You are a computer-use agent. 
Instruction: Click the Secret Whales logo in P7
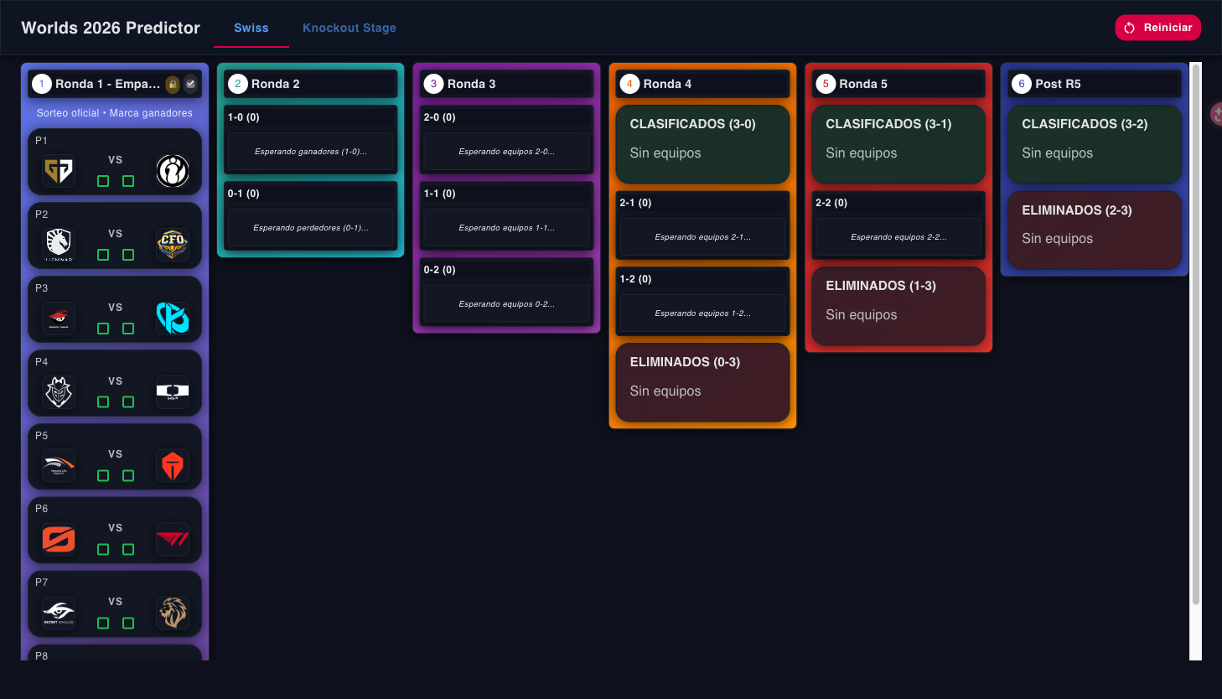tap(59, 613)
